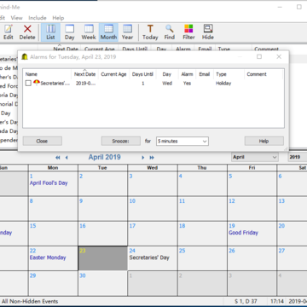Maximize the Alarms dialog window
307x307 pixels.
click(259, 56)
